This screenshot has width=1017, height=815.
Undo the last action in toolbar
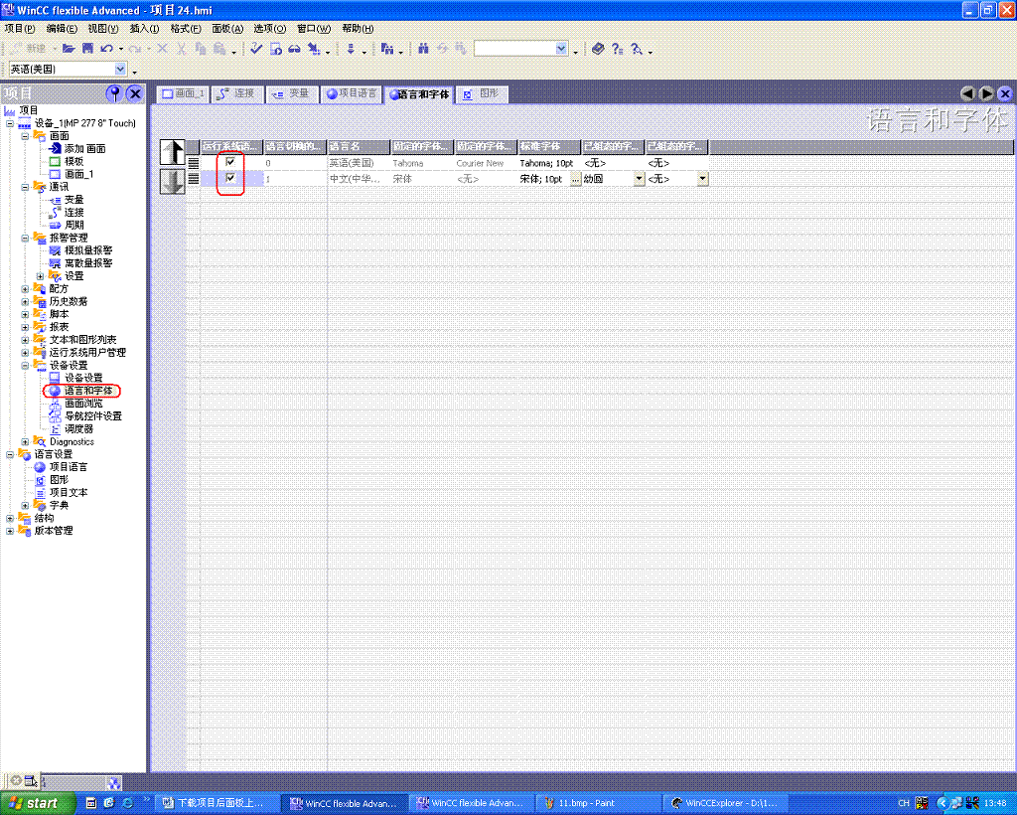(x=107, y=49)
